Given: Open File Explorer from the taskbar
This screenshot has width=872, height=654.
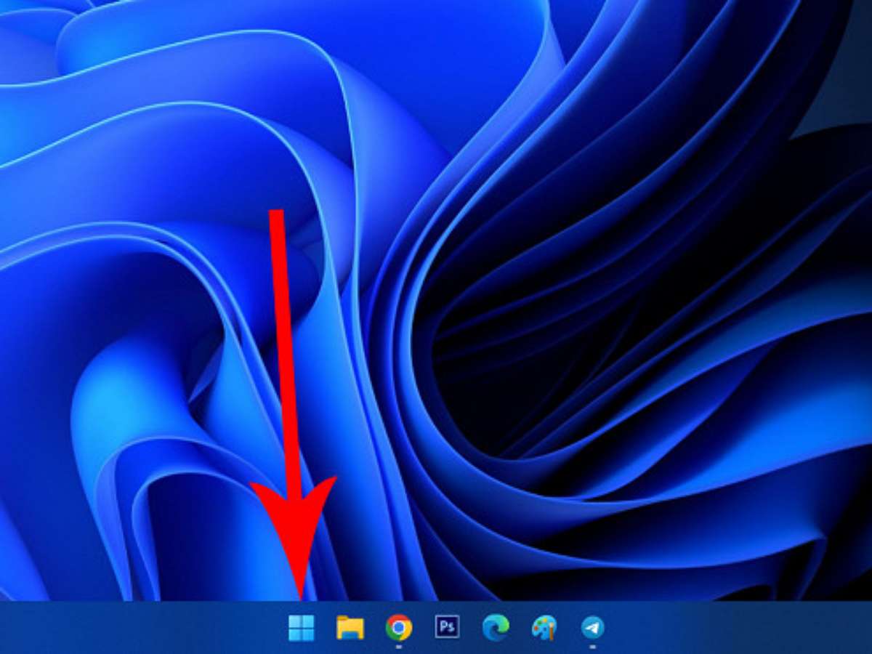Looking at the screenshot, I should pyautogui.click(x=350, y=627).
